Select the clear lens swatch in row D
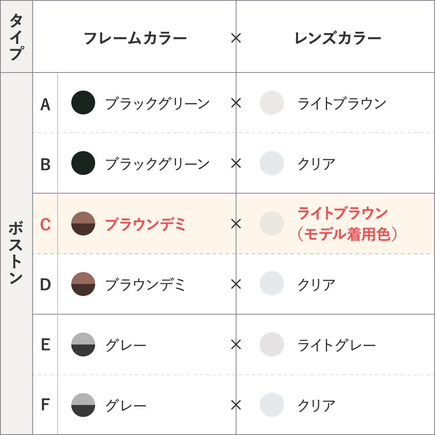The width and height of the screenshot is (435, 435). click(x=272, y=283)
